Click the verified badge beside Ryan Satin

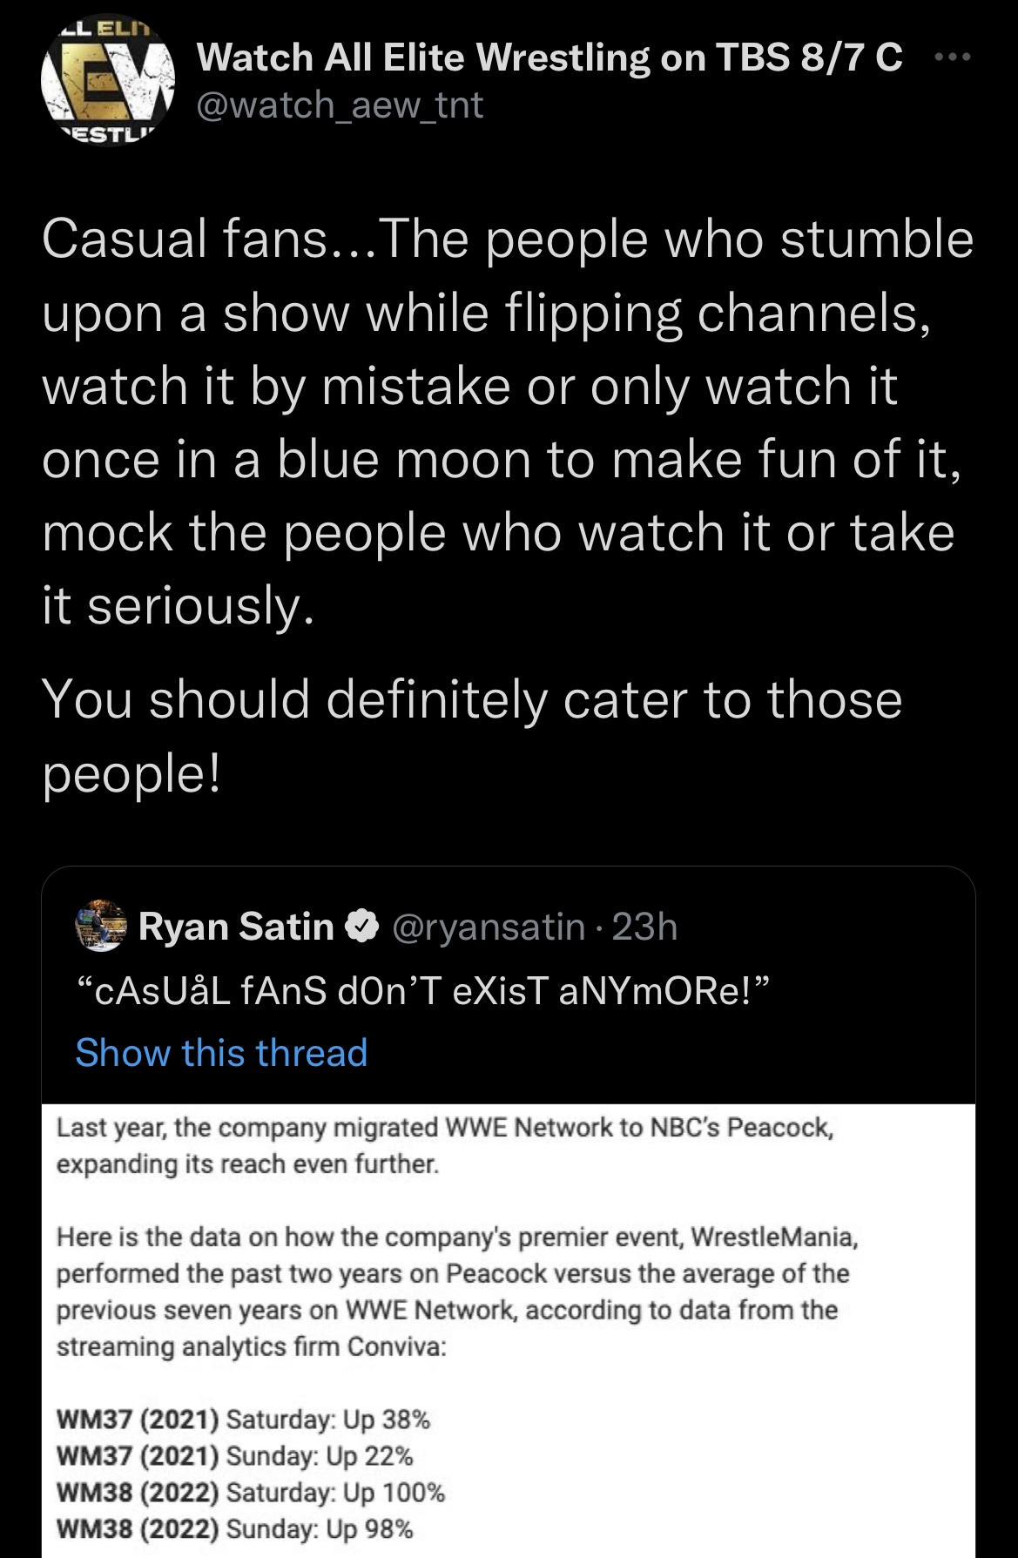click(x=362, y=927)
